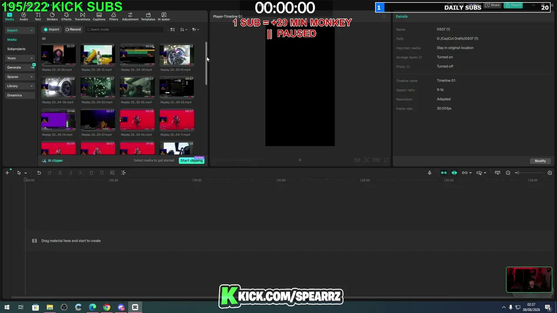Viewport: 557px width, 313px height.
Task: Click the AI clipper option
Action: tap(53, 160)
